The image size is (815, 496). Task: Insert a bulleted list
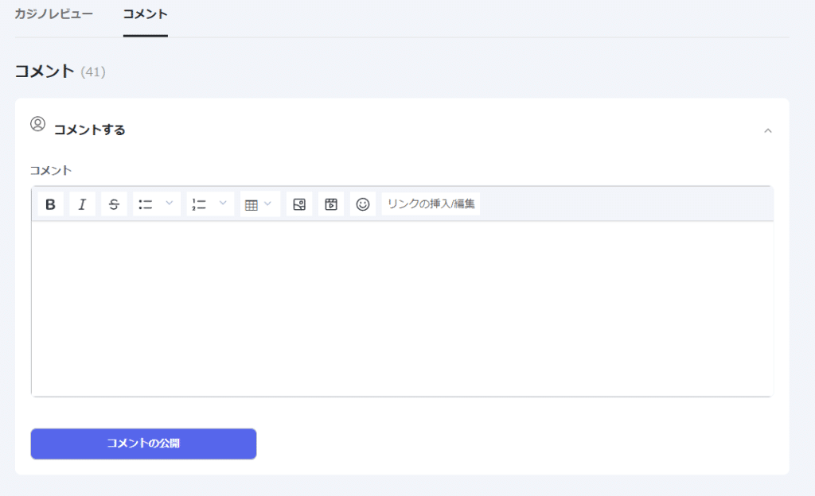pos(146,204)
